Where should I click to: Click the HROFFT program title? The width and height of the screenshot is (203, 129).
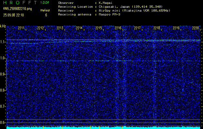point(20,3)
